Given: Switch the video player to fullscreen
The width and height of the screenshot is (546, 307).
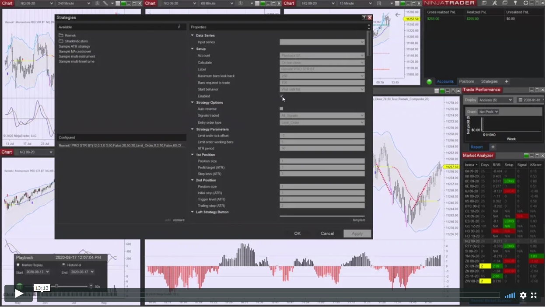Looking at the screenshot, I should [x=534, y=295].
